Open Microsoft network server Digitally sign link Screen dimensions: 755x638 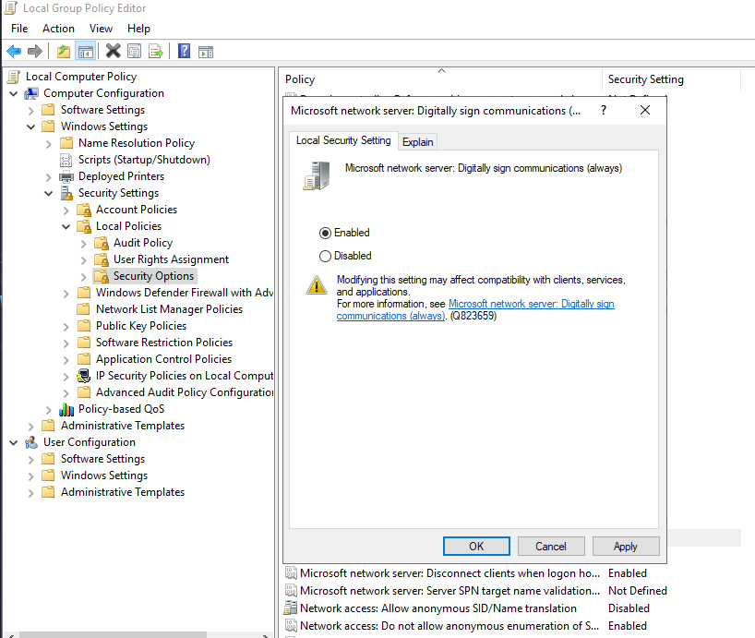pos(531,304)
